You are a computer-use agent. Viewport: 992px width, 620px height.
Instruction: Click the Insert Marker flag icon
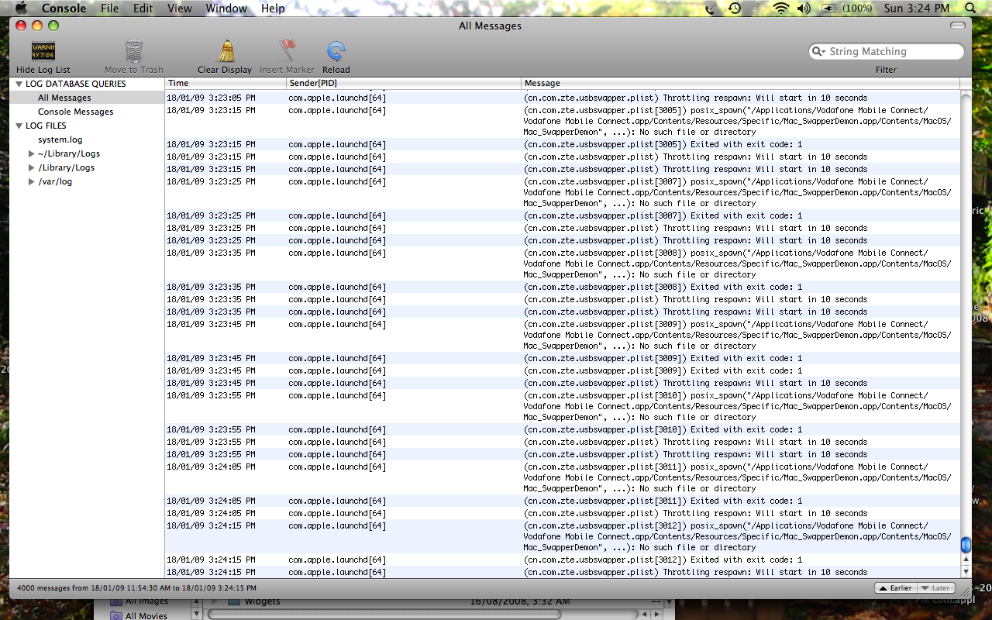[288, 51]
